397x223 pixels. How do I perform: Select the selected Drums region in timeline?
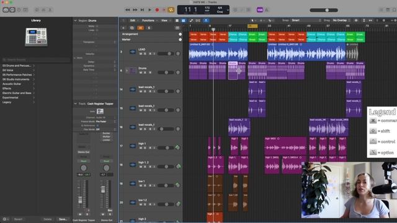233,71
